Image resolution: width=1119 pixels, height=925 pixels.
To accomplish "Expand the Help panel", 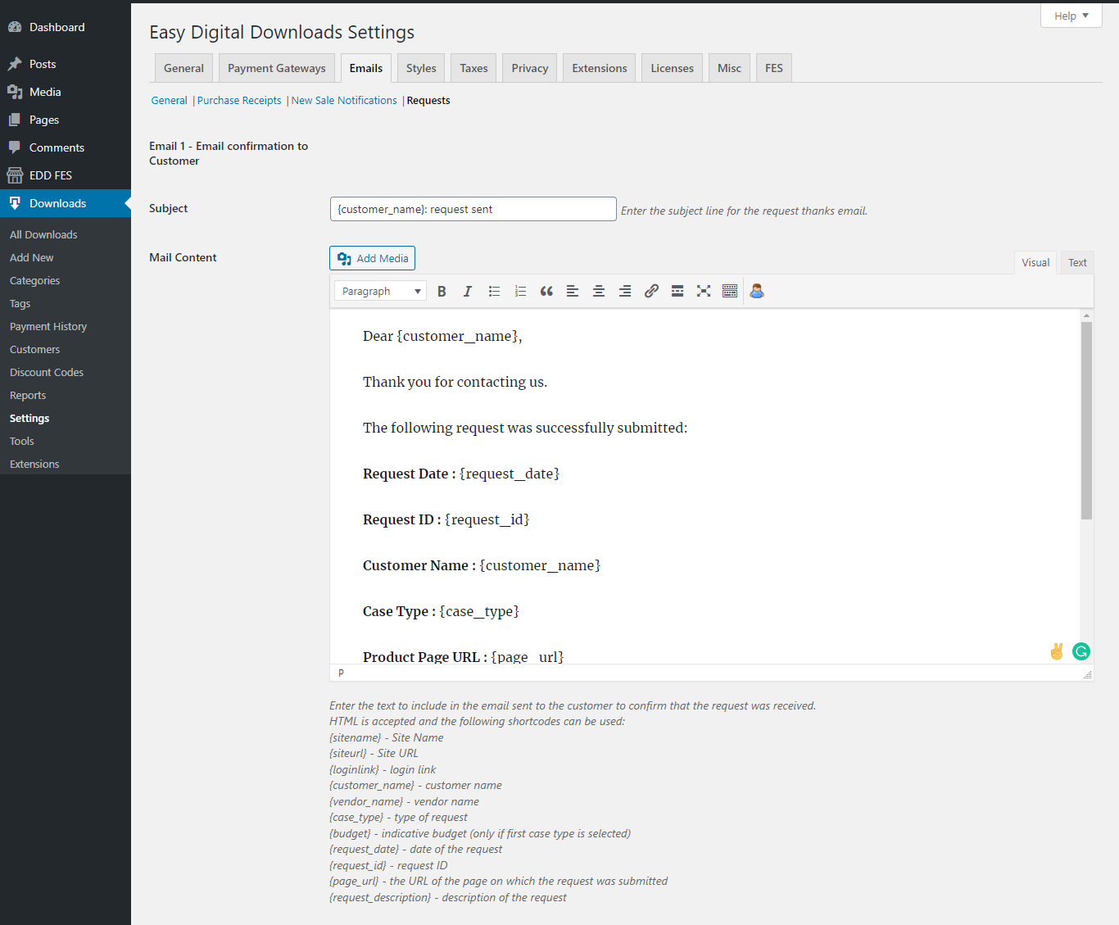I will (1071, 16).
